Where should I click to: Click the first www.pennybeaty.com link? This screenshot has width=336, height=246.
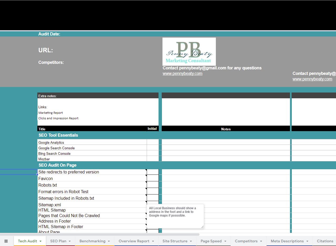182,74
